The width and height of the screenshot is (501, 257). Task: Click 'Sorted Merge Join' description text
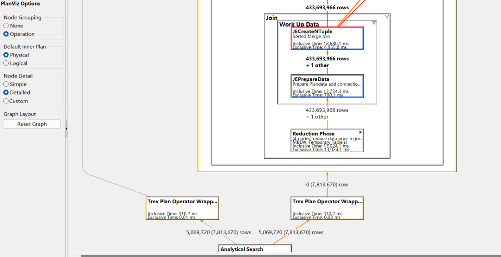[x=311, y=37]
